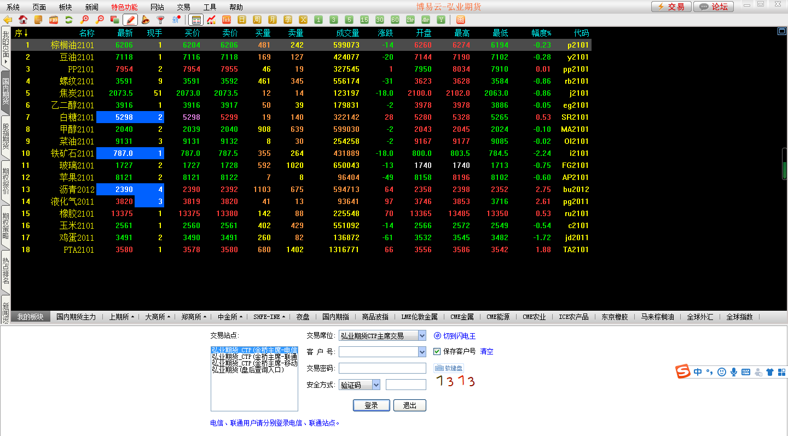788x436 pixels.
Task: Toggle the 保存客户号 checkbox
Action: coord(437,351)
